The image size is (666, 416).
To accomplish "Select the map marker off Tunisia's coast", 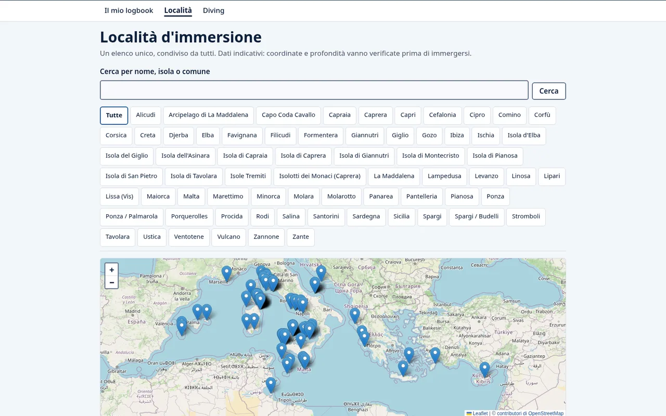I will tap(271, 385).
